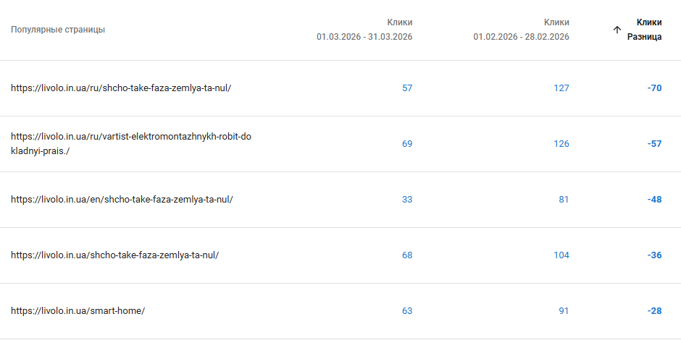Click difference value -70
The image size is (681, 340).
[654, 88]
